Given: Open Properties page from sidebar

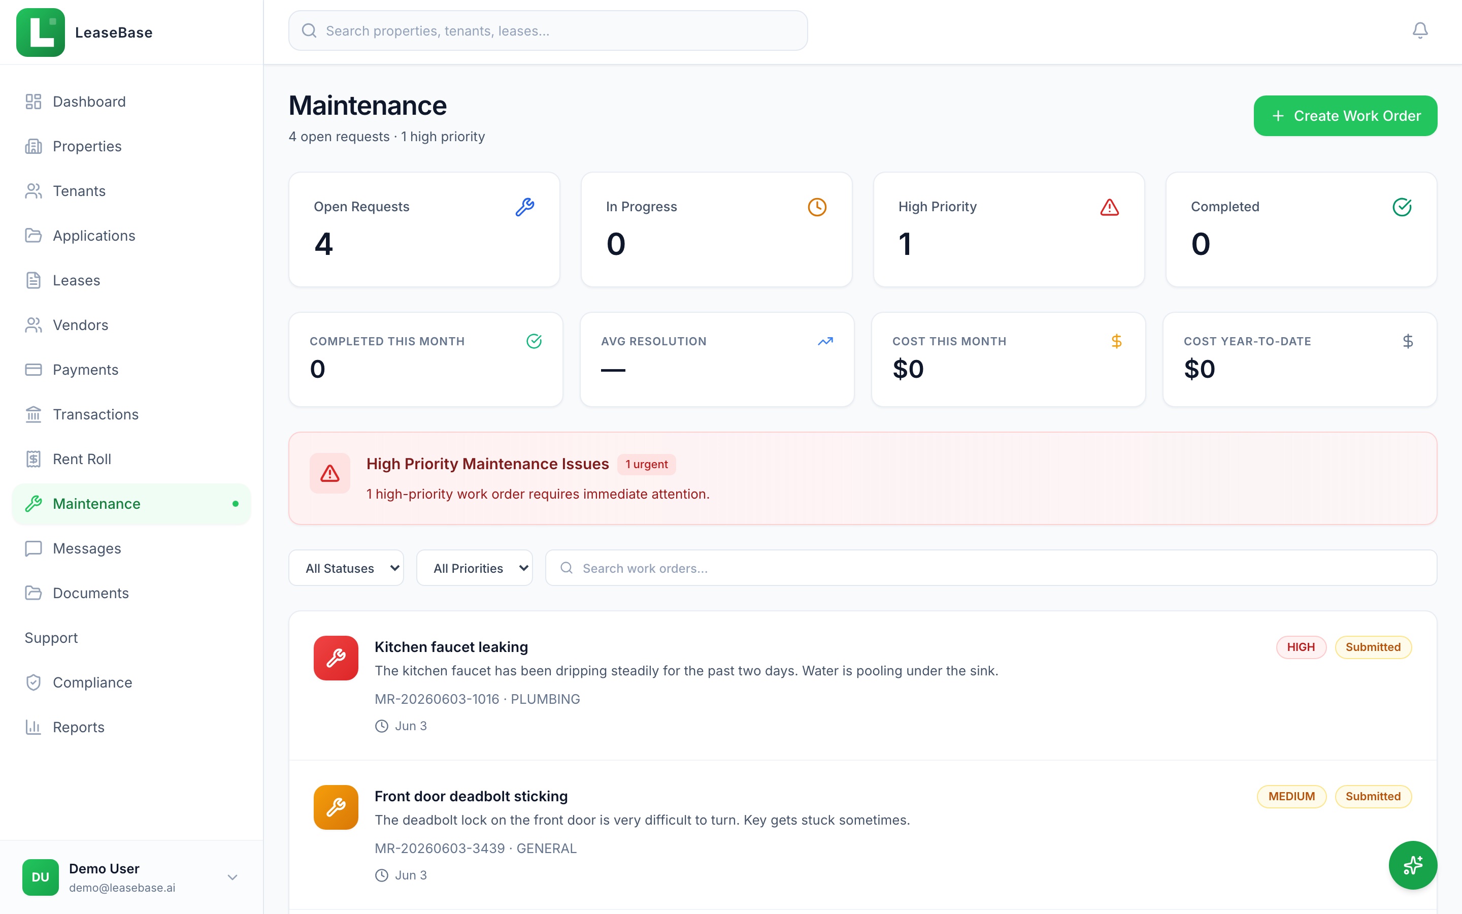Looking at the screenshot, I should 131,146.
